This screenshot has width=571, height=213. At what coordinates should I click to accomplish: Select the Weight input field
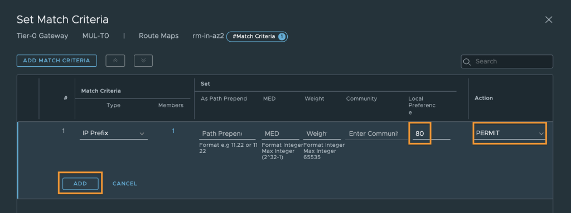point(322,133)
